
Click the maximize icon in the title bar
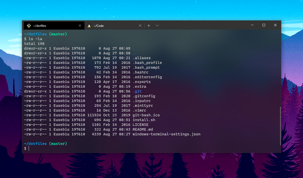point(264,25)
